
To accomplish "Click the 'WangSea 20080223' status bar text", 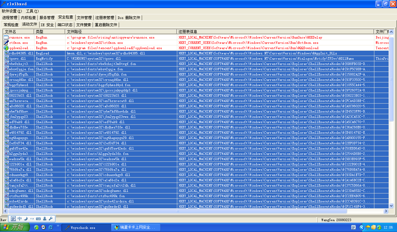I will pos(336,220).
